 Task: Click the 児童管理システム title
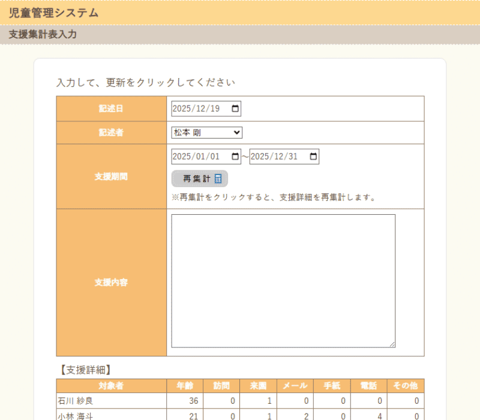(x=54, y=13)
